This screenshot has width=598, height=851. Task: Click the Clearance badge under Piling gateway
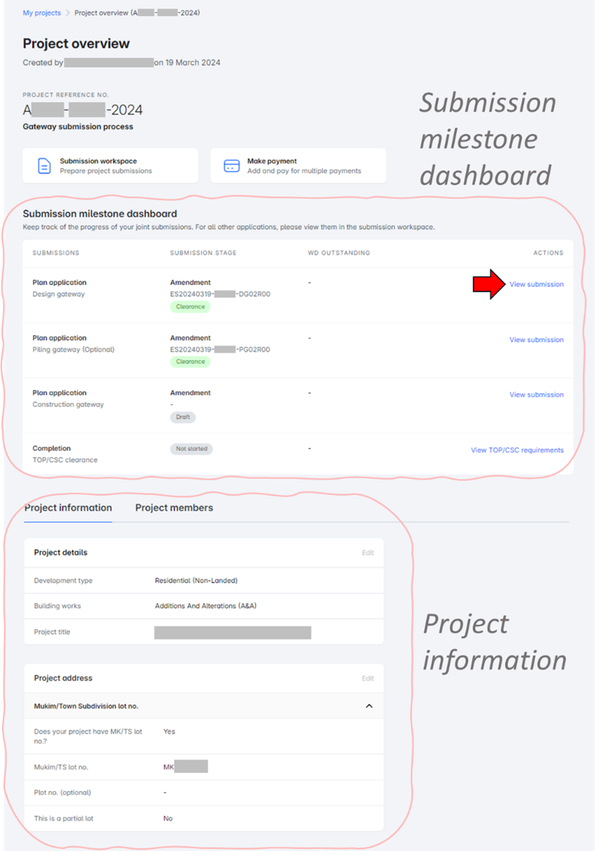(x=189, y=361)
